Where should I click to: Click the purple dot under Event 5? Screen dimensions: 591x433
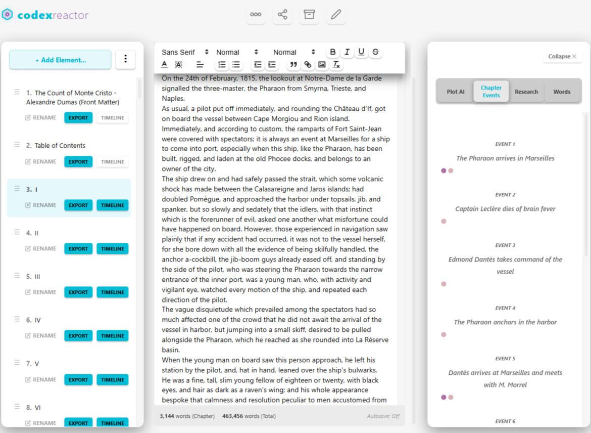coord(444,397)
